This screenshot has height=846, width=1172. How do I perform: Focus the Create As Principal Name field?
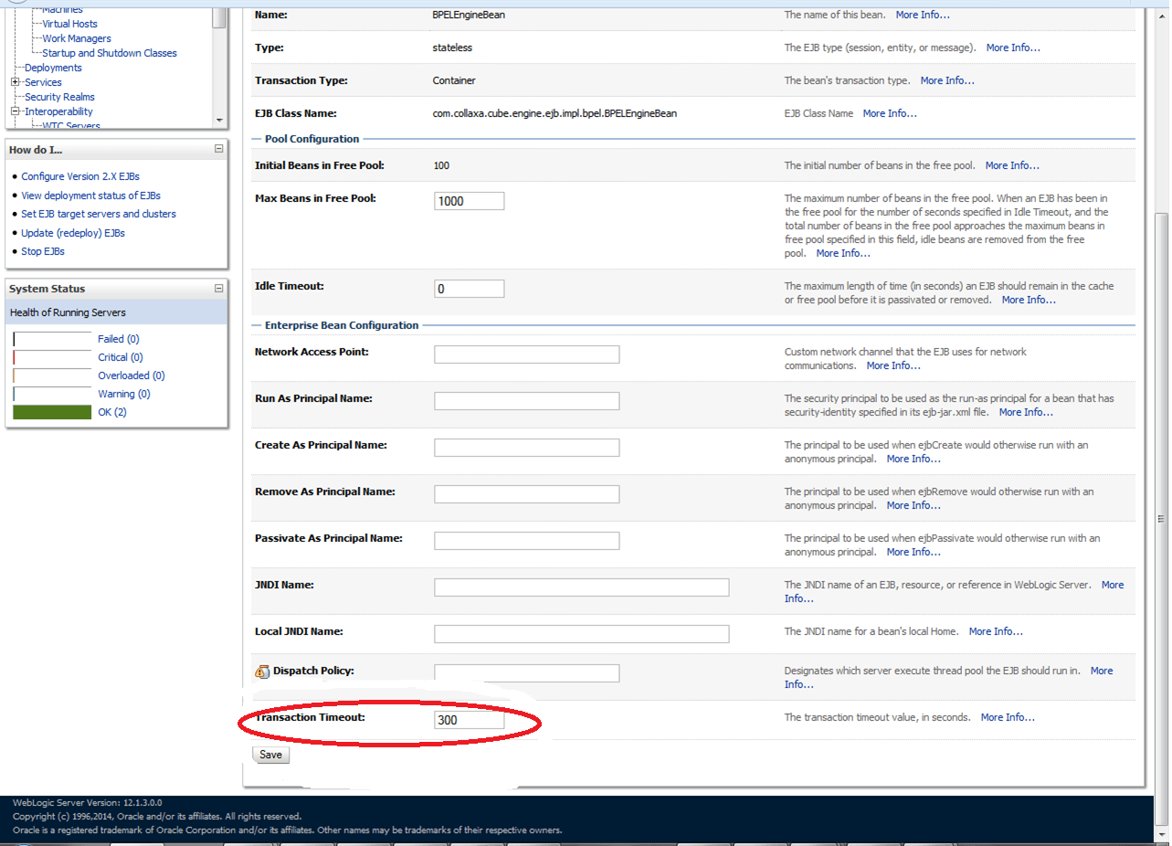click(x=527, y=448)
